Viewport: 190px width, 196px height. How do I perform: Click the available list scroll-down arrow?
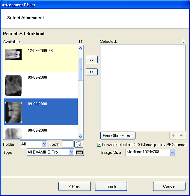80,136
